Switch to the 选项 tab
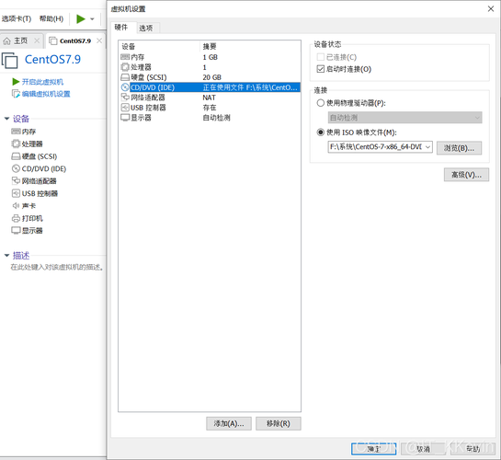Screen dimensions: 501x460 point(145,29)
